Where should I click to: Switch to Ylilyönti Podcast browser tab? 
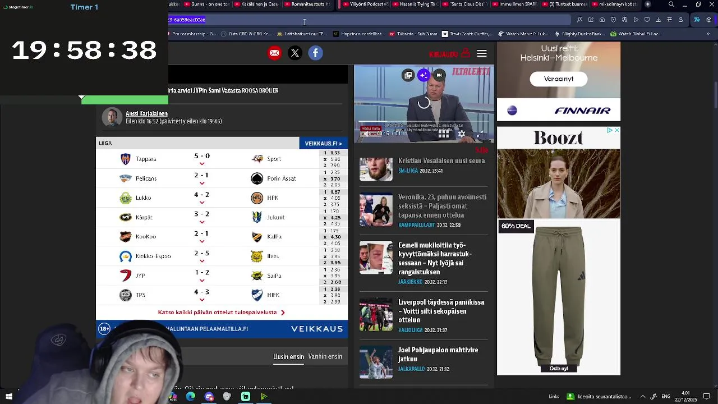pos(365,4)
